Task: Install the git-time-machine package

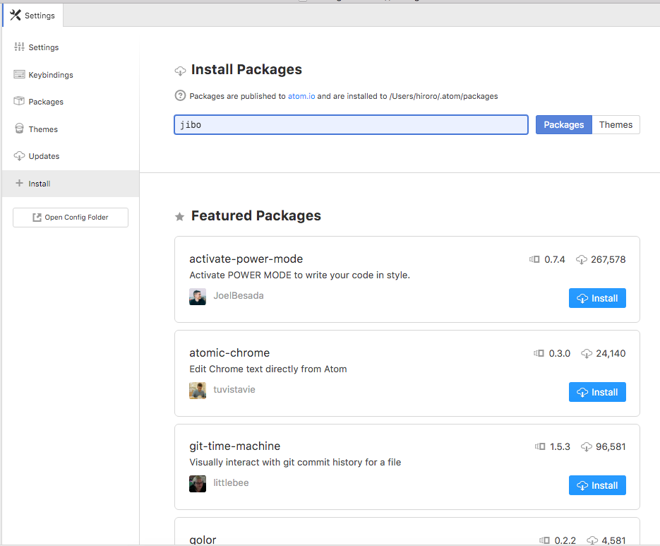Action: point(597,485)
